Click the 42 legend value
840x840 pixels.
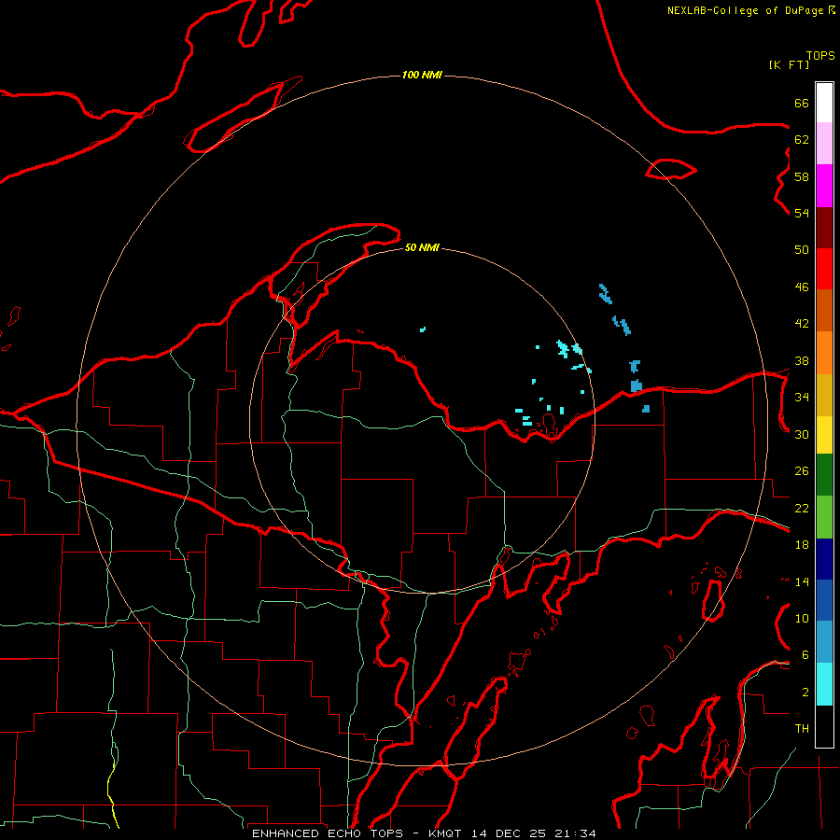(802, 323)
